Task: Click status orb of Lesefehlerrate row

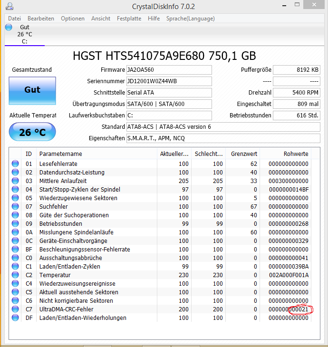Action: tap(15, 164)
